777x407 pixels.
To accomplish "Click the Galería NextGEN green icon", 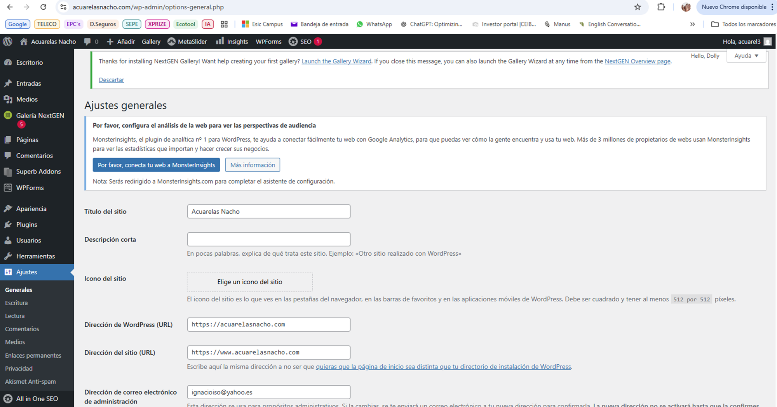I will click(8, 115).
